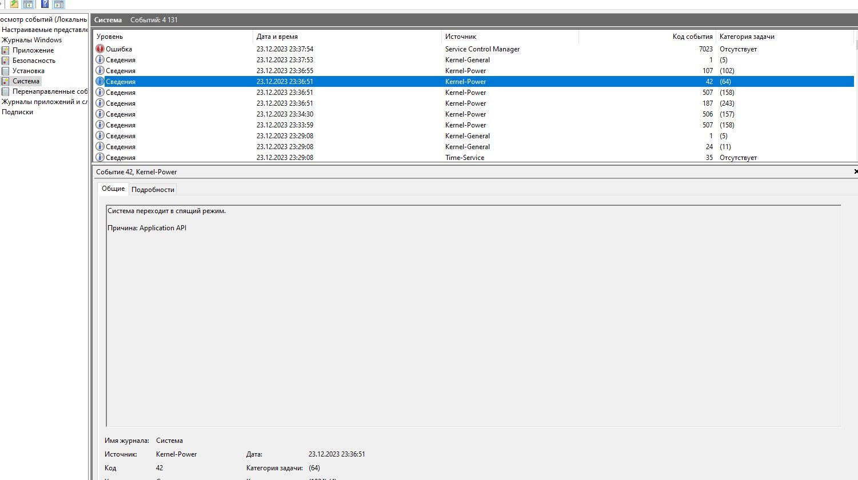Screen dimensions: 858x480
Task: Click the info icon of Time-Service event 35
Action: point(100,158)
